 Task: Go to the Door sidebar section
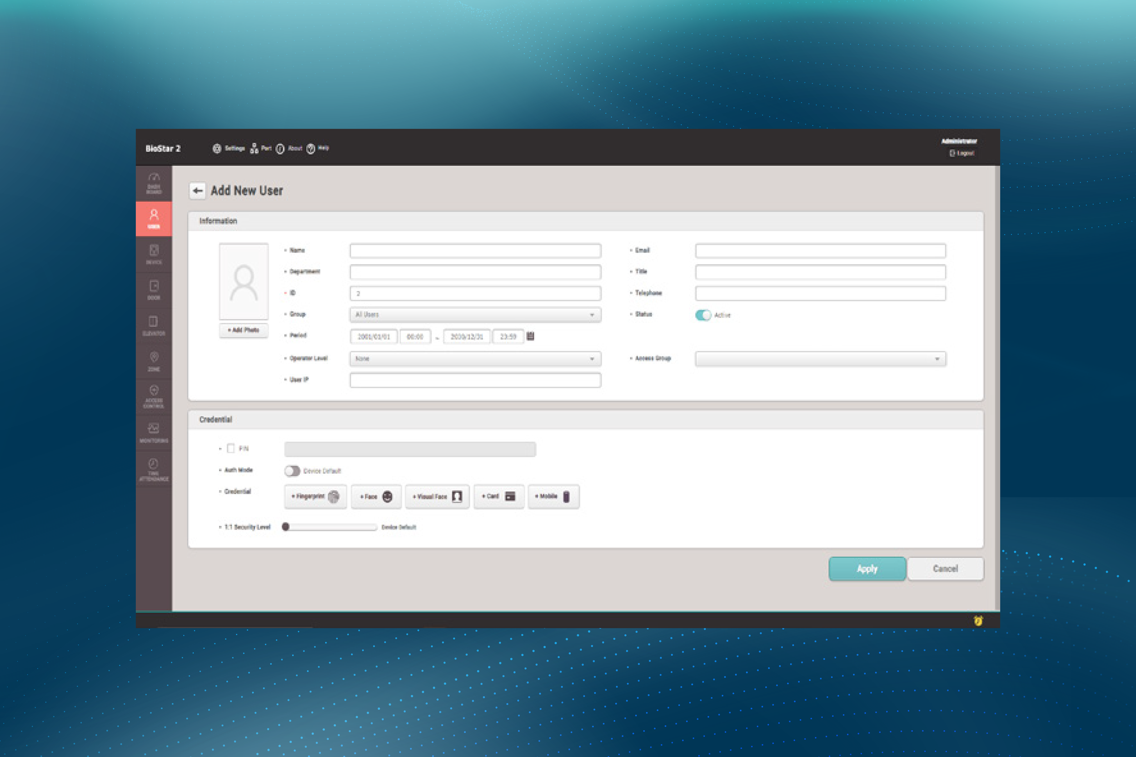click(x=154, y=290)
